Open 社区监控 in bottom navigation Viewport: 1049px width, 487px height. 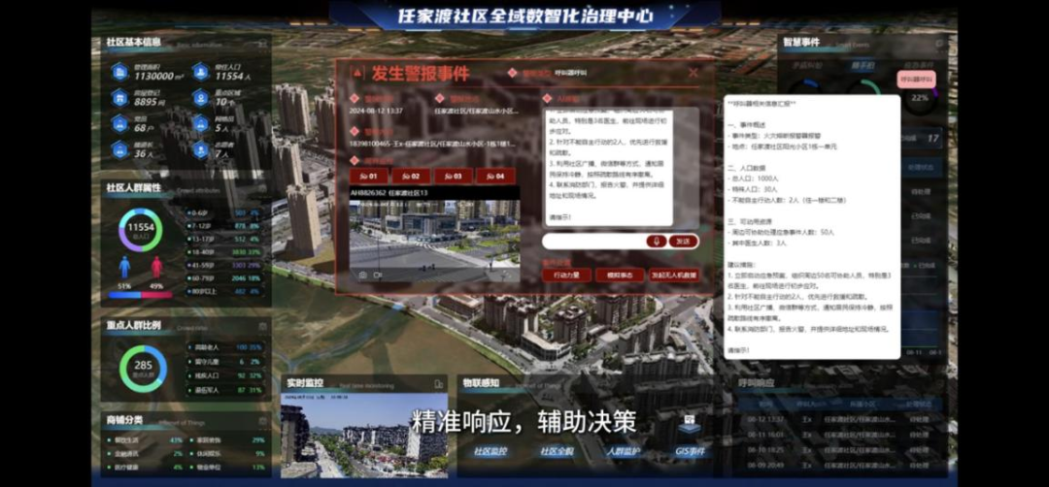(x=491, y=451)
